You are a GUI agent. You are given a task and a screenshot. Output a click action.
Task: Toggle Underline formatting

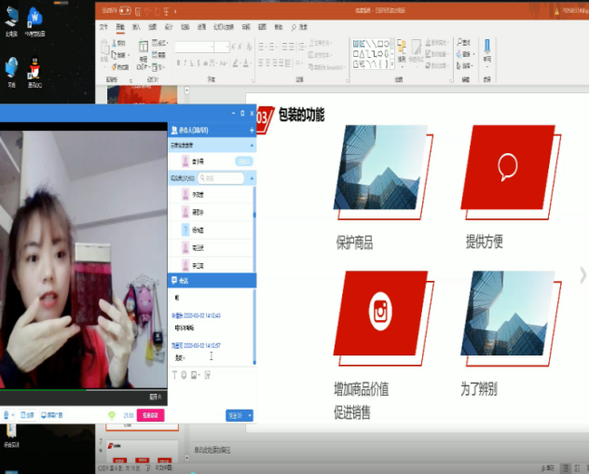coord(192,63)
